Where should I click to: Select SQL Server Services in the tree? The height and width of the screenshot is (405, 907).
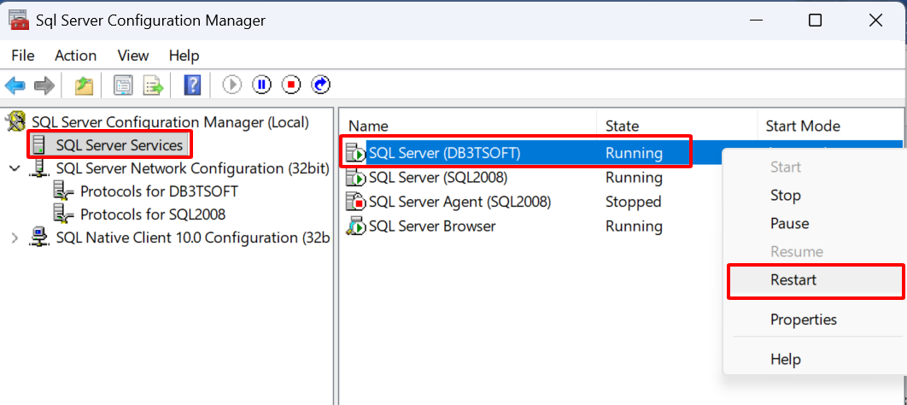click(119, 145)
